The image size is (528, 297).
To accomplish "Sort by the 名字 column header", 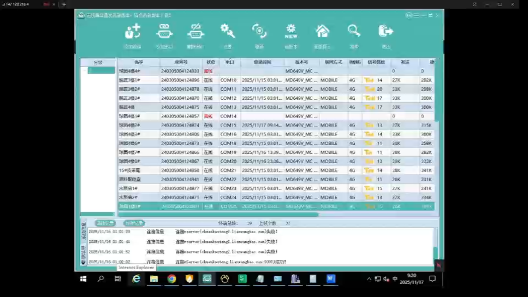I will pyautogui.click(x=139, y=62).
